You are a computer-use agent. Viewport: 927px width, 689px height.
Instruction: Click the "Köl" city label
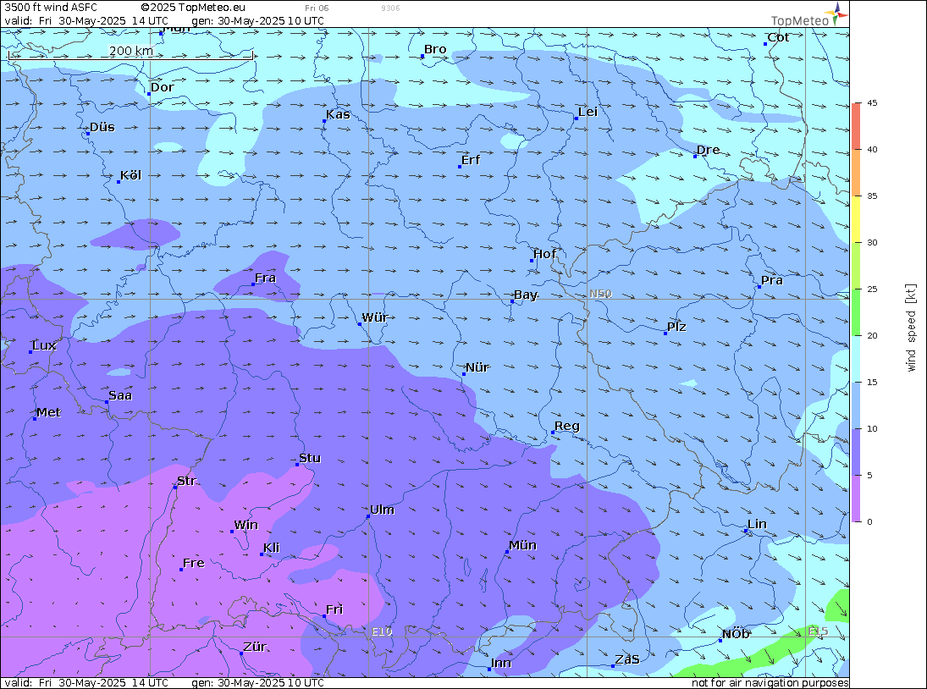pos(130,175)
